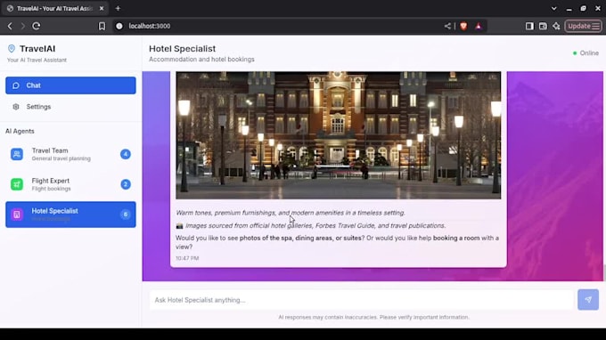Screen dimensions: 606x340
Task: Click the localhost:3000 address bar
Action: [150, 26]
